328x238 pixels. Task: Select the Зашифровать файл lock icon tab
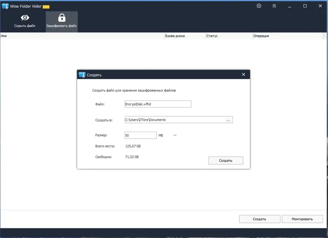pos(61,22)
